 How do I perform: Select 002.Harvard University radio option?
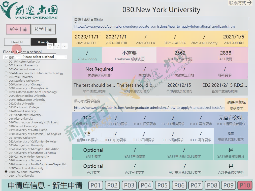6,65
